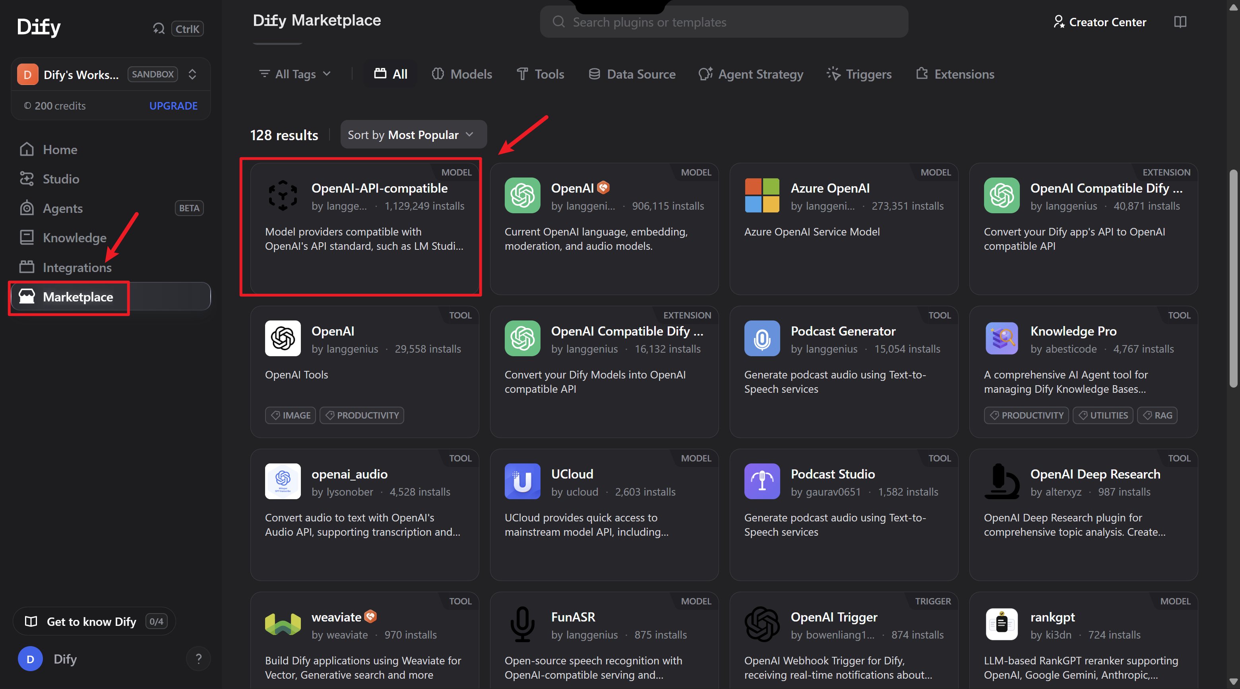The height and width of the screenshot is (689, 1240).
Task: Click the UCloud plugin icon
Action: coord(522,481)
